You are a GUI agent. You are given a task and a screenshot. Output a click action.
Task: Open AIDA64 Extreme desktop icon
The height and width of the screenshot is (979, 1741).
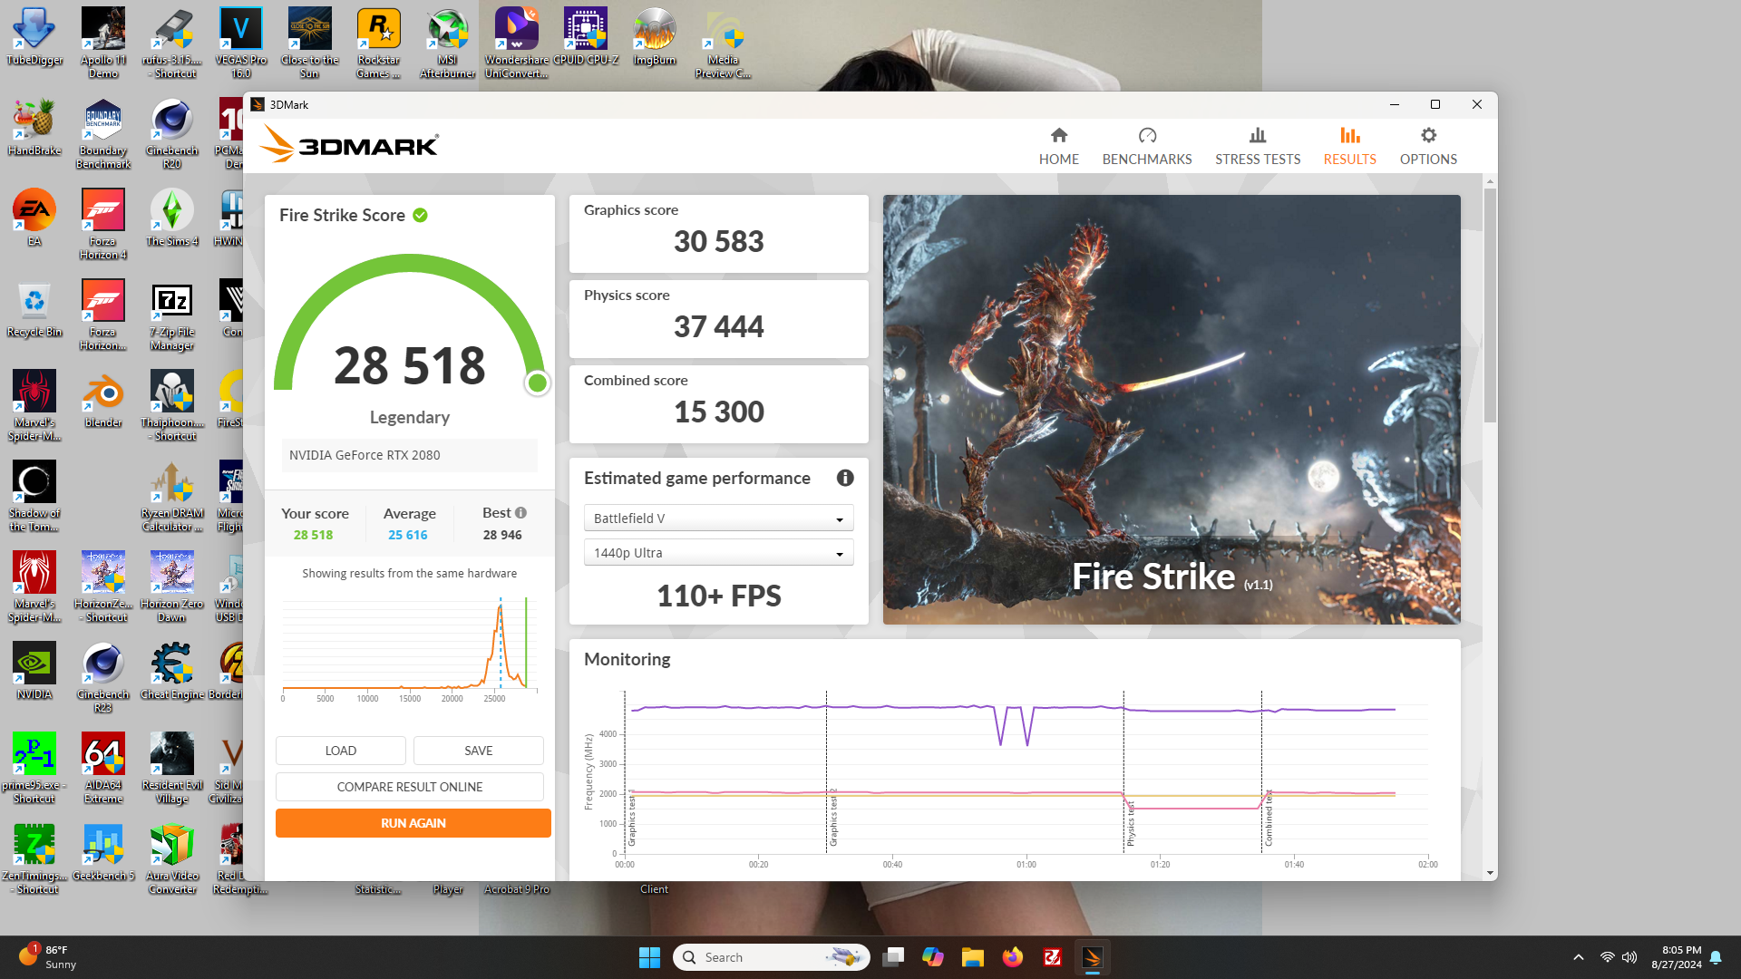[103, 768]
